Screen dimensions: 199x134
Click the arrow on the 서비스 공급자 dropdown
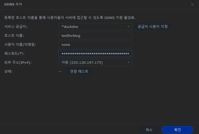pos(128,27)
